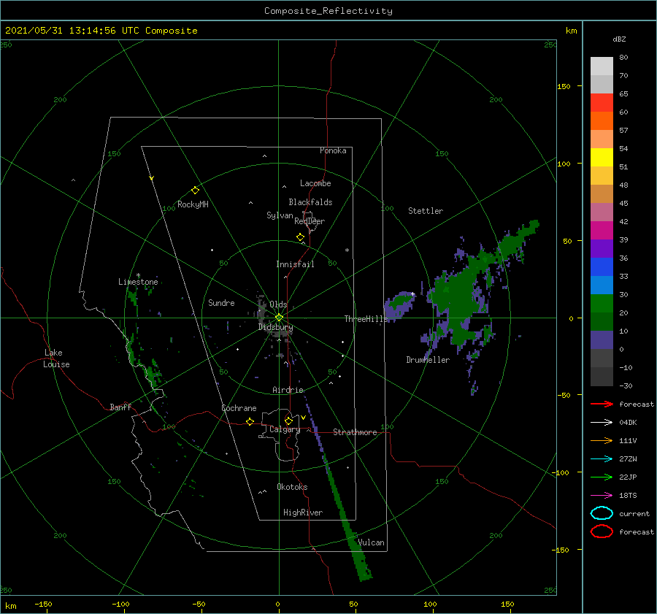Click the yellow diamond marker at radar center
This screenshot has width=657, height=614.
pyautogui.click(x=279, y=318)
